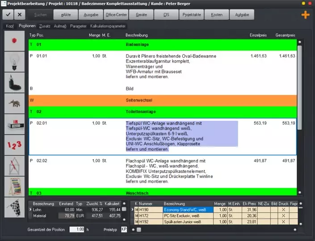Click Gesamtpreis 491,87 of position 02.02
The image size is (315, 241).
point(289,161)
